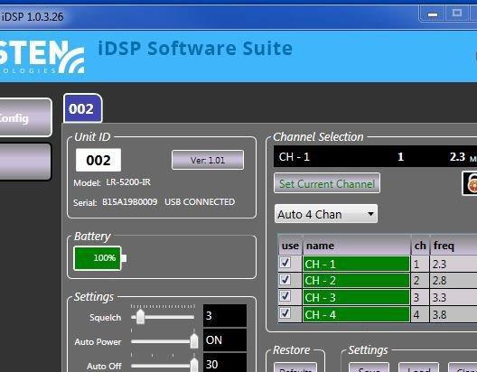Click the use column header
The image size is (477, 372).
[x=290, y=245]
